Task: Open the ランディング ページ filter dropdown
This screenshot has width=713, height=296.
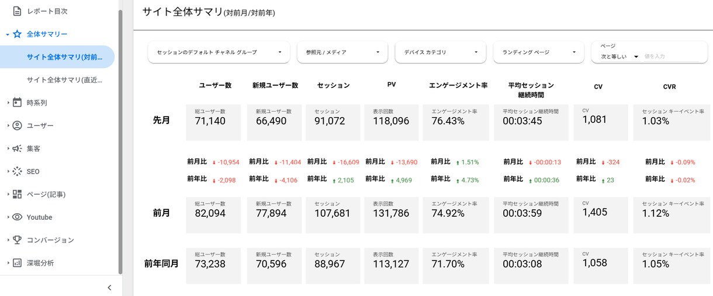Action: pos(539,52)
